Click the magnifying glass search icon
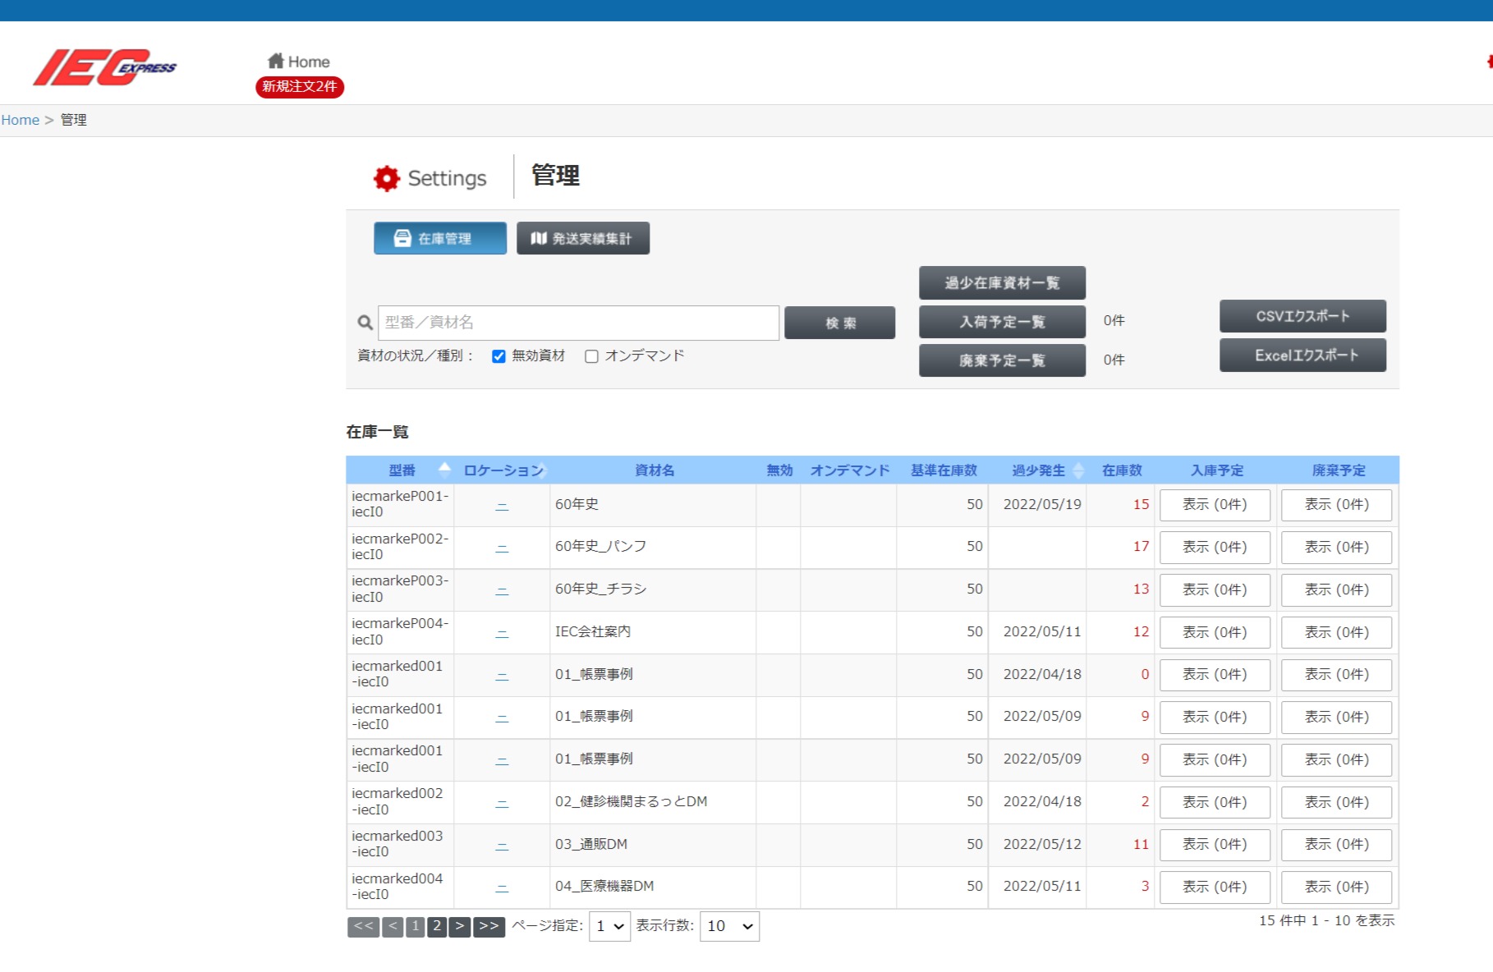Screen dimensions: 1493x972 [365, 323]
